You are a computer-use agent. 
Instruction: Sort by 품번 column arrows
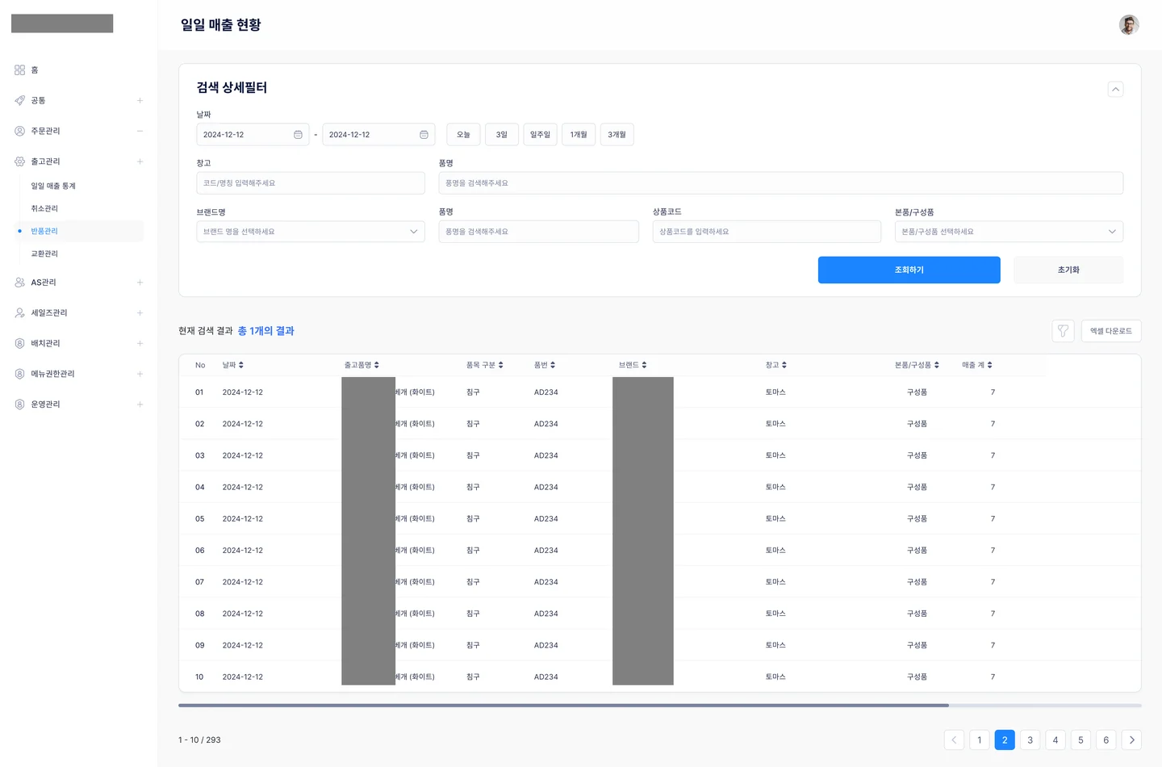click(x=553, y=365)
